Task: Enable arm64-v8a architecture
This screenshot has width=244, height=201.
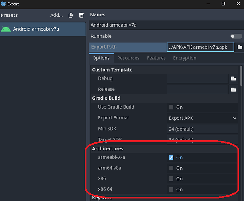Action: [171, 168]
